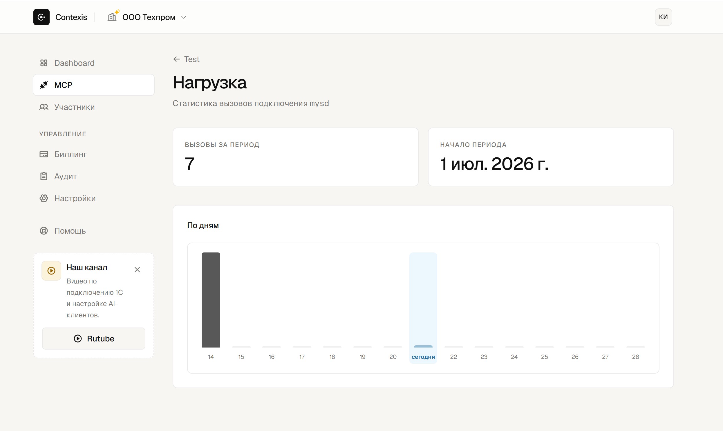The width and height of the screenshot is (723, 431).
Task: Click day 28 on the chart axis
Action: pyautogui.click(x=635, y=357)
